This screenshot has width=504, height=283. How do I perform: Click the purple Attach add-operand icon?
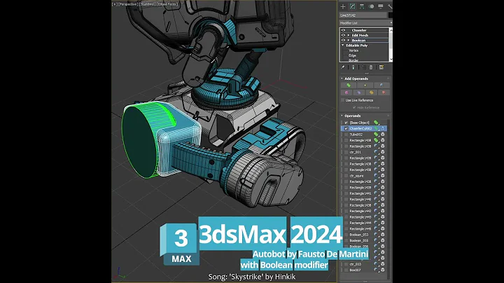tap(359, 92)
